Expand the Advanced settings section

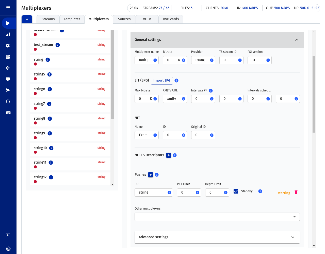point(292,237)
